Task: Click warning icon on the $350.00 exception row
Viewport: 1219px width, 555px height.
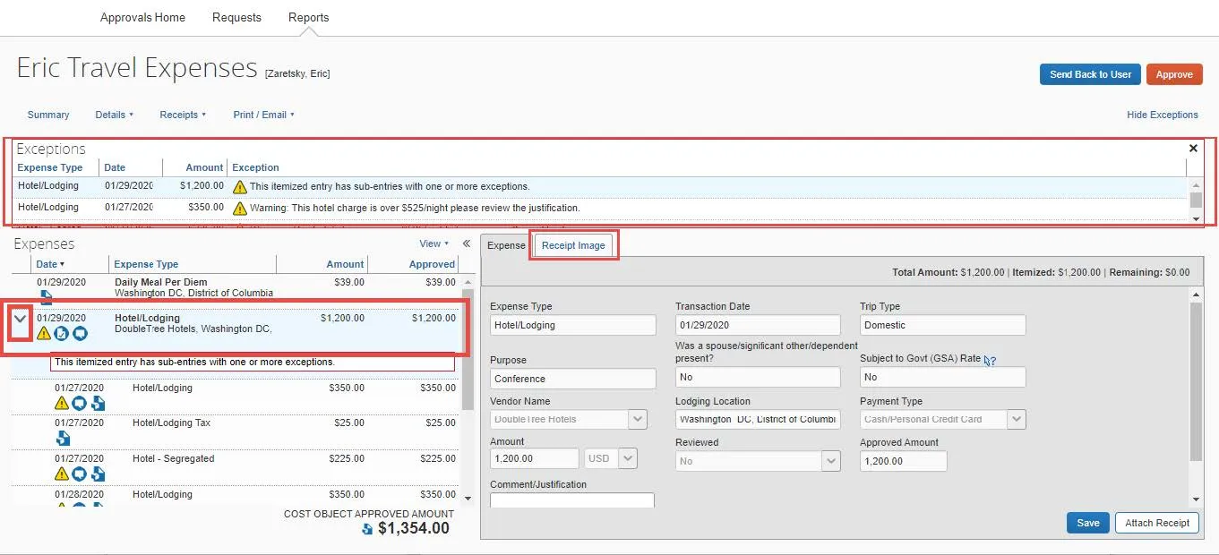Action: (x=240, y=209)
